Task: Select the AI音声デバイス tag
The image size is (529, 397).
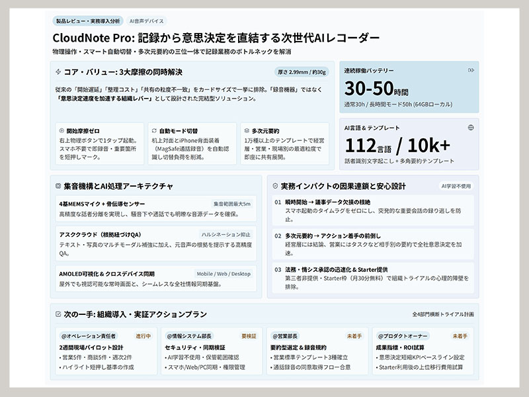Action: (146, 21)
